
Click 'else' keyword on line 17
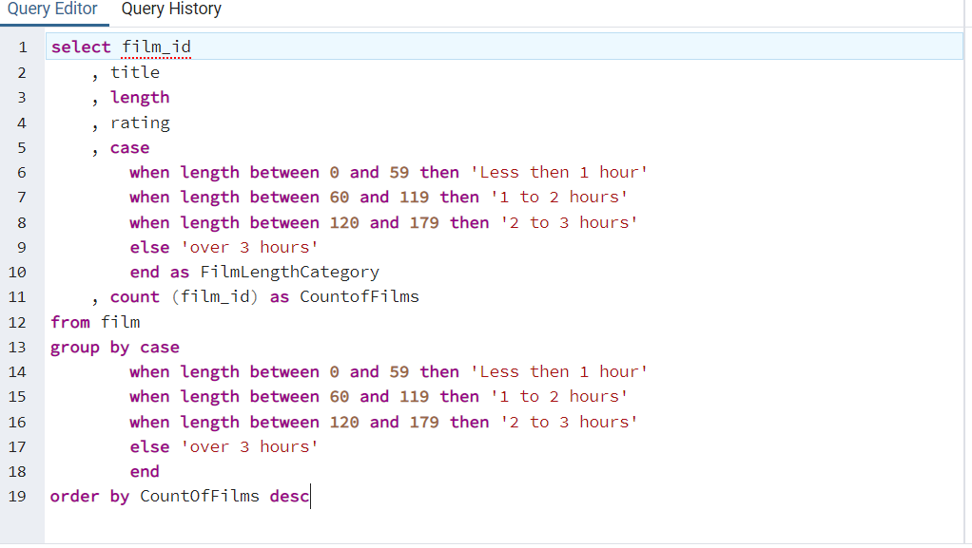tap(150, 446)
